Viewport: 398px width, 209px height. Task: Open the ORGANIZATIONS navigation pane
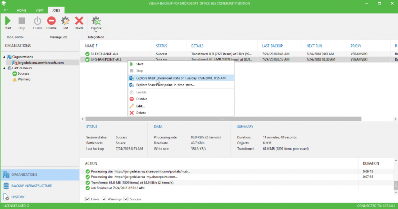(x=40, y=175)
